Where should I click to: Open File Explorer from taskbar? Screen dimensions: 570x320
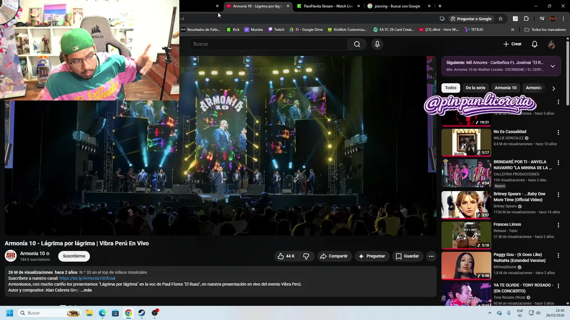coord(89,313)
